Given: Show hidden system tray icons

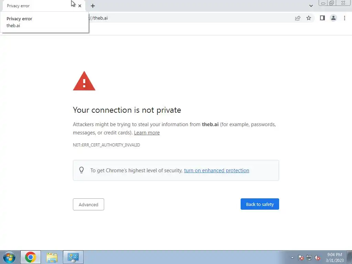Looking at the screenshot, I should tap(292, 257).
